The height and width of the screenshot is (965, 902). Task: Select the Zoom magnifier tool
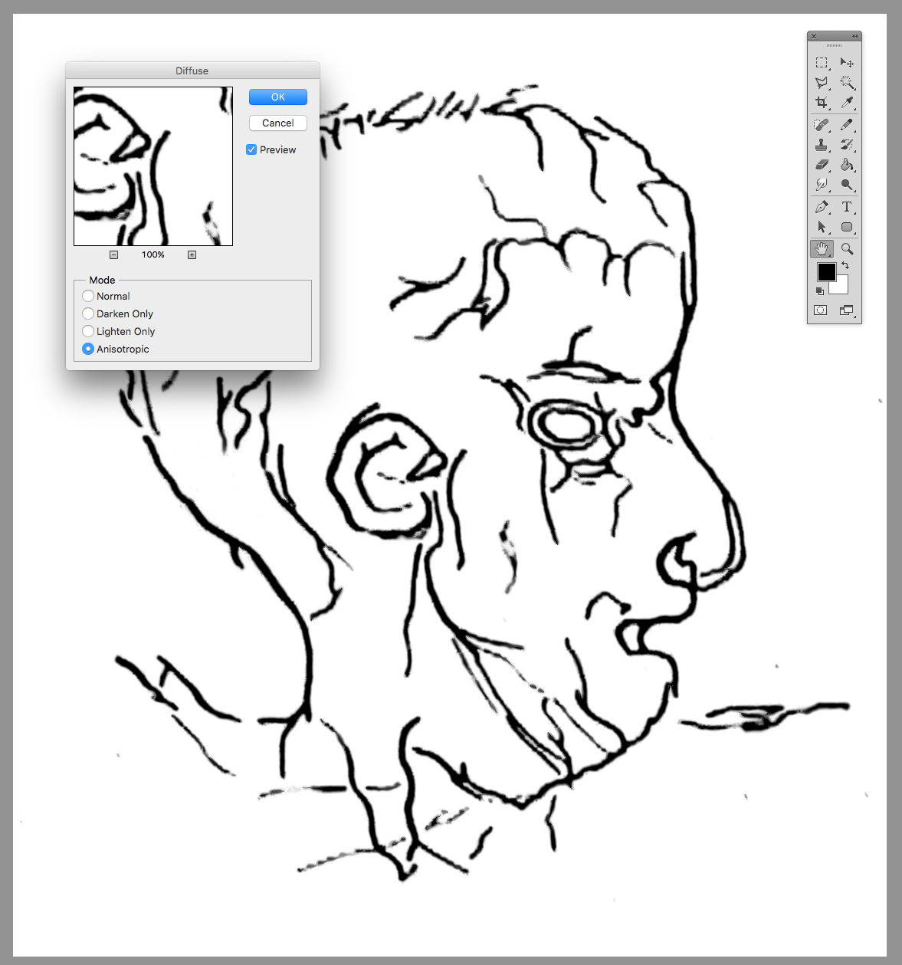pyautogui.click(x=847, y=248)
